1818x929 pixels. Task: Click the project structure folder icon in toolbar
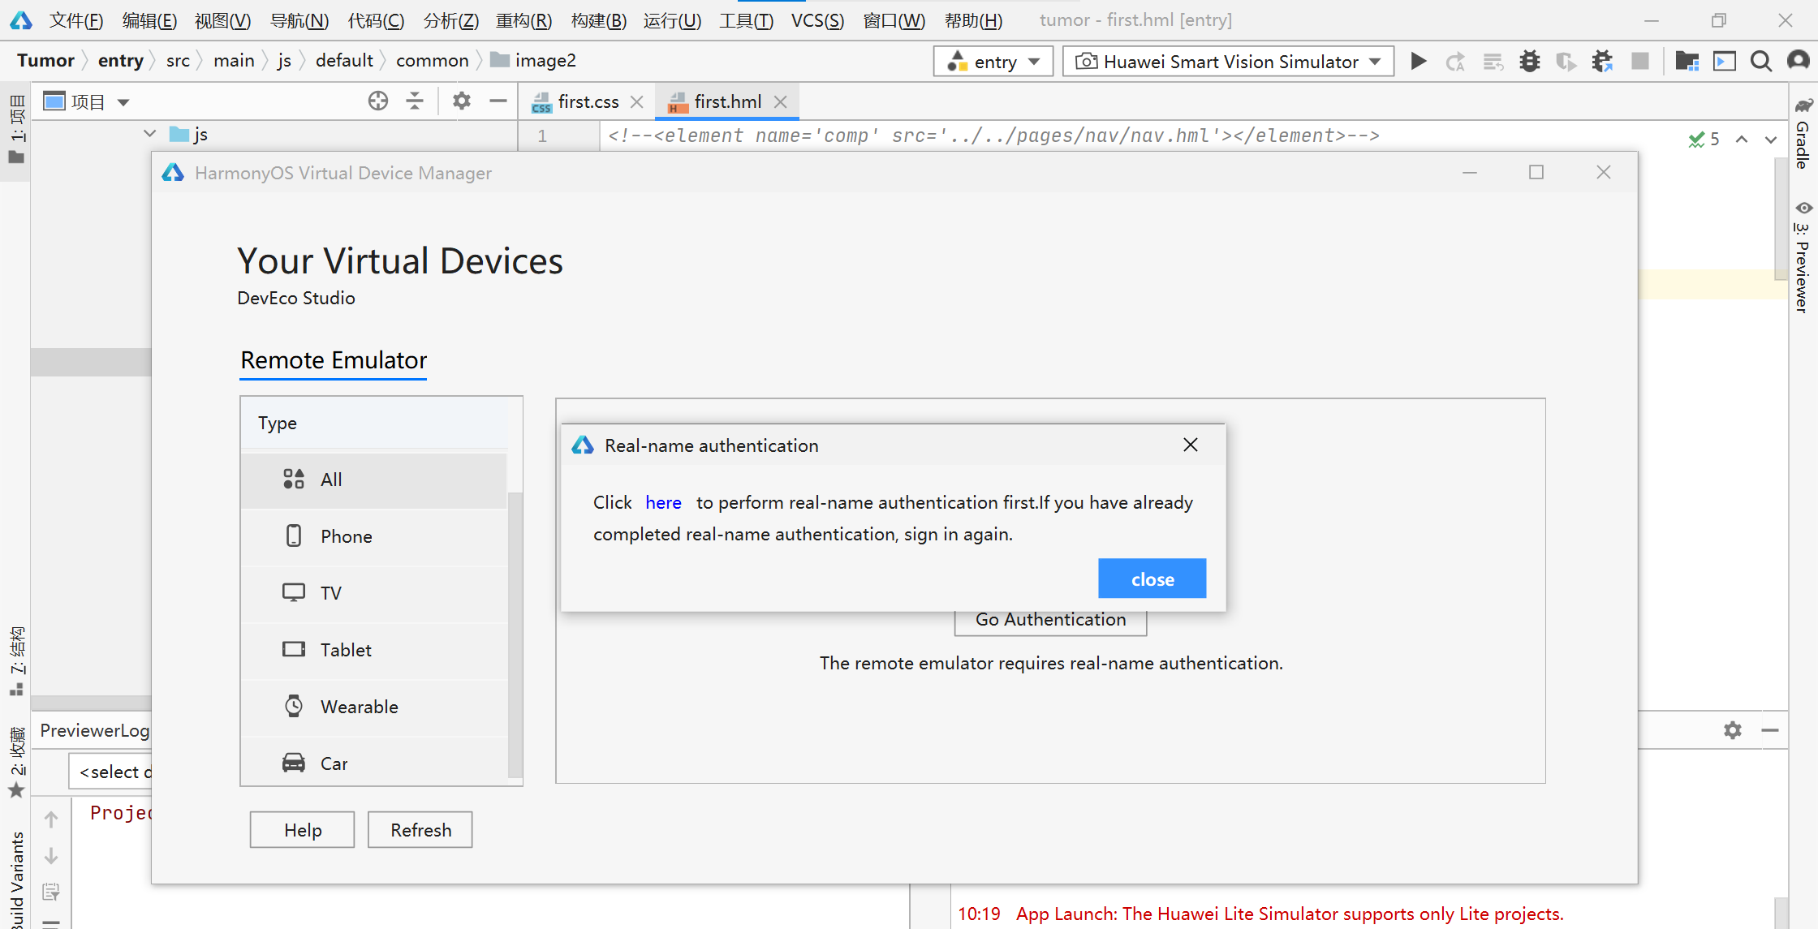tap(1687, 61)
